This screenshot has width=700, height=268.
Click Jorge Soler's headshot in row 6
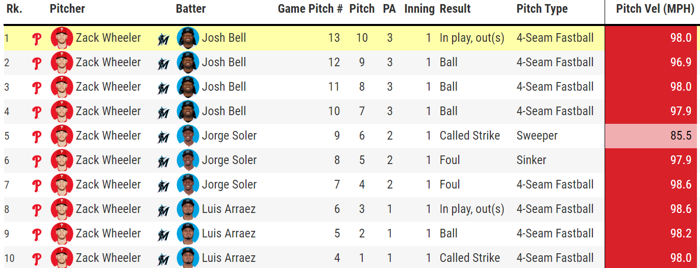(188, 160)
